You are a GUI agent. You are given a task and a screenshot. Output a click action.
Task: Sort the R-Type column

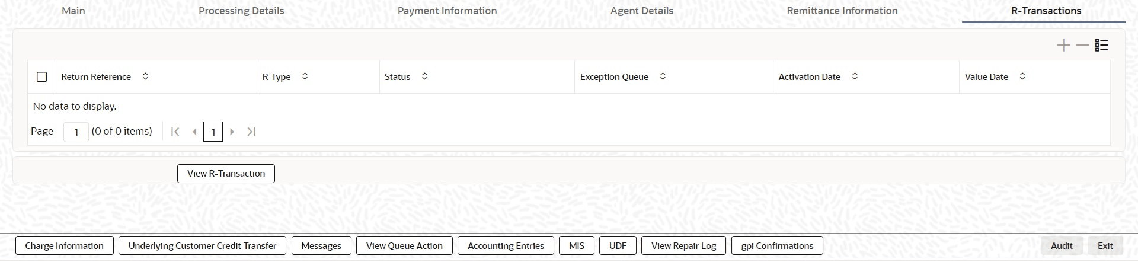coord(305,76)
